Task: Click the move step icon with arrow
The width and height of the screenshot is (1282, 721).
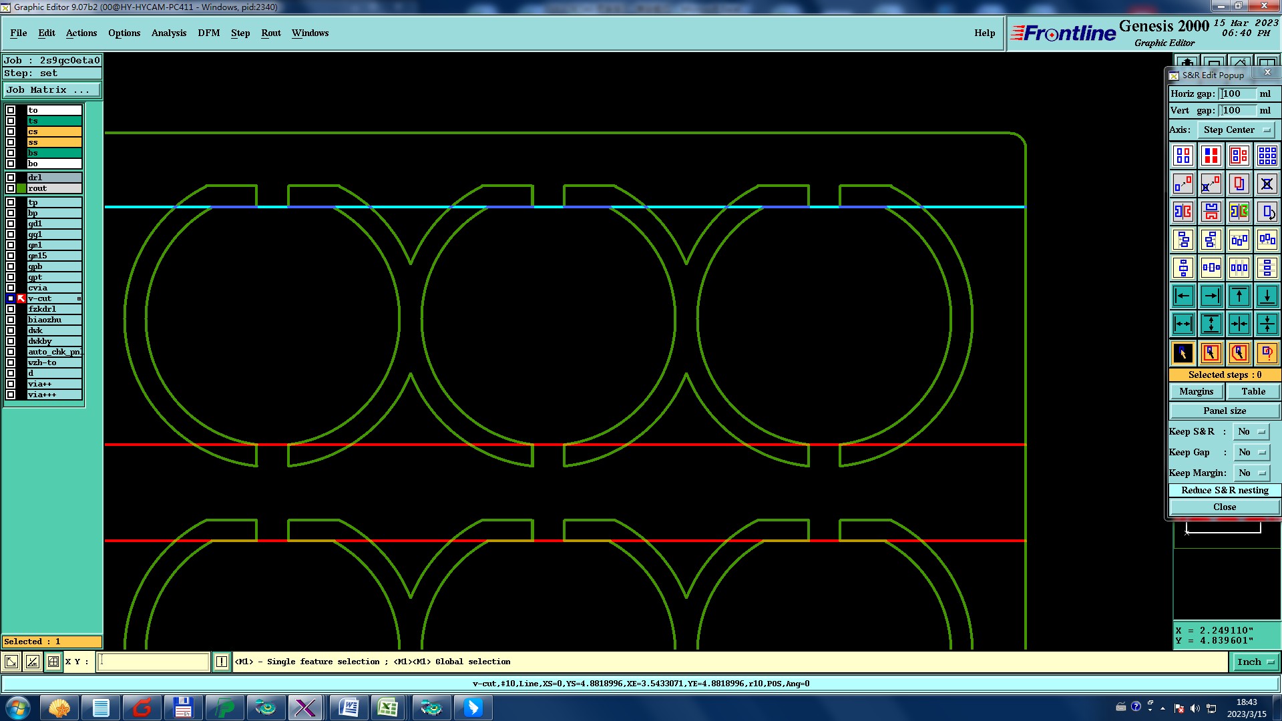Action: 1183,184
